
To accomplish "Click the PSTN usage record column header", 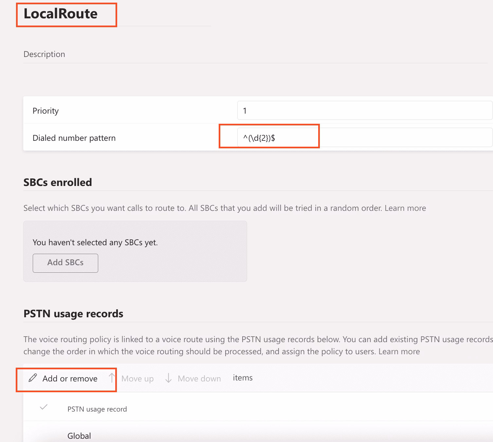I will 97,409.
